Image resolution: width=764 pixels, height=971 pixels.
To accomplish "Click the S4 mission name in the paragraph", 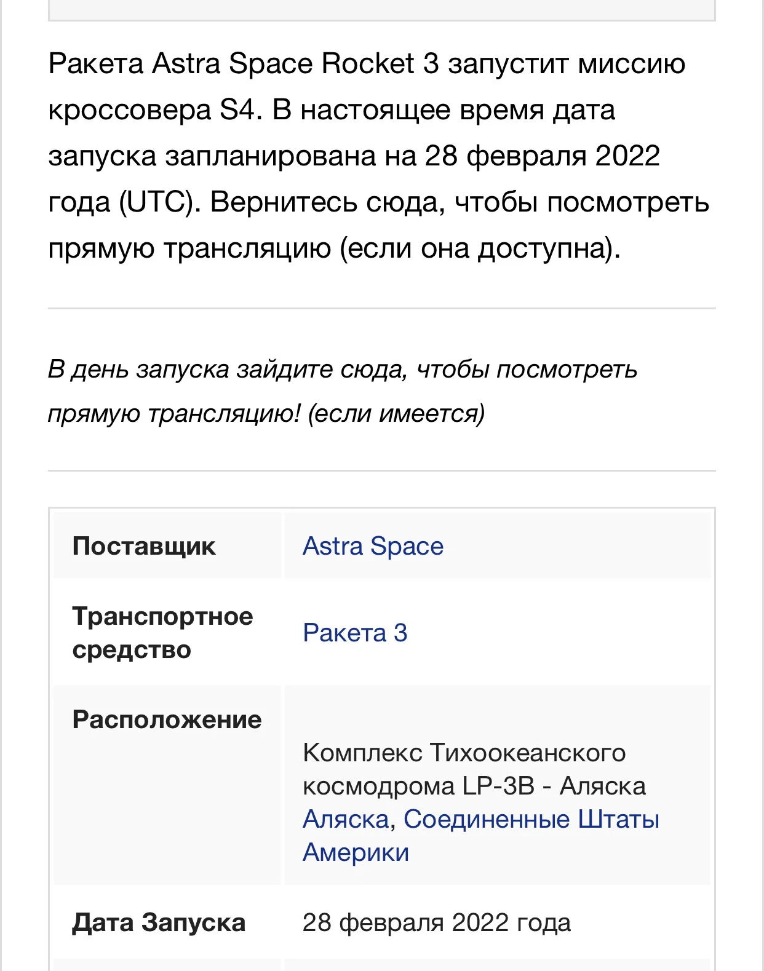I will point(237,109).
